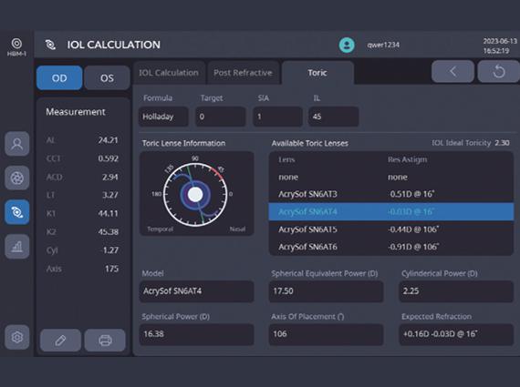Click the date 2023-06-13
This screenshot has height=387, width=520.
pos(500,41)
